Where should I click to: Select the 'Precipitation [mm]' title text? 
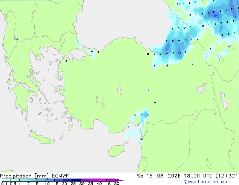tap(25, 176)
